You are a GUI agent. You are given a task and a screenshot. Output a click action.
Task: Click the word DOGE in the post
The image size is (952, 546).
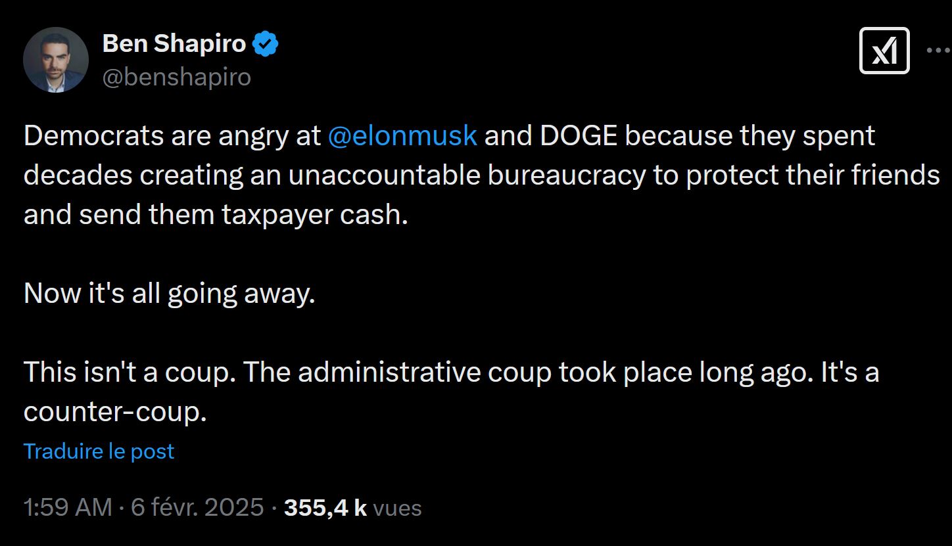click(578, 136)
